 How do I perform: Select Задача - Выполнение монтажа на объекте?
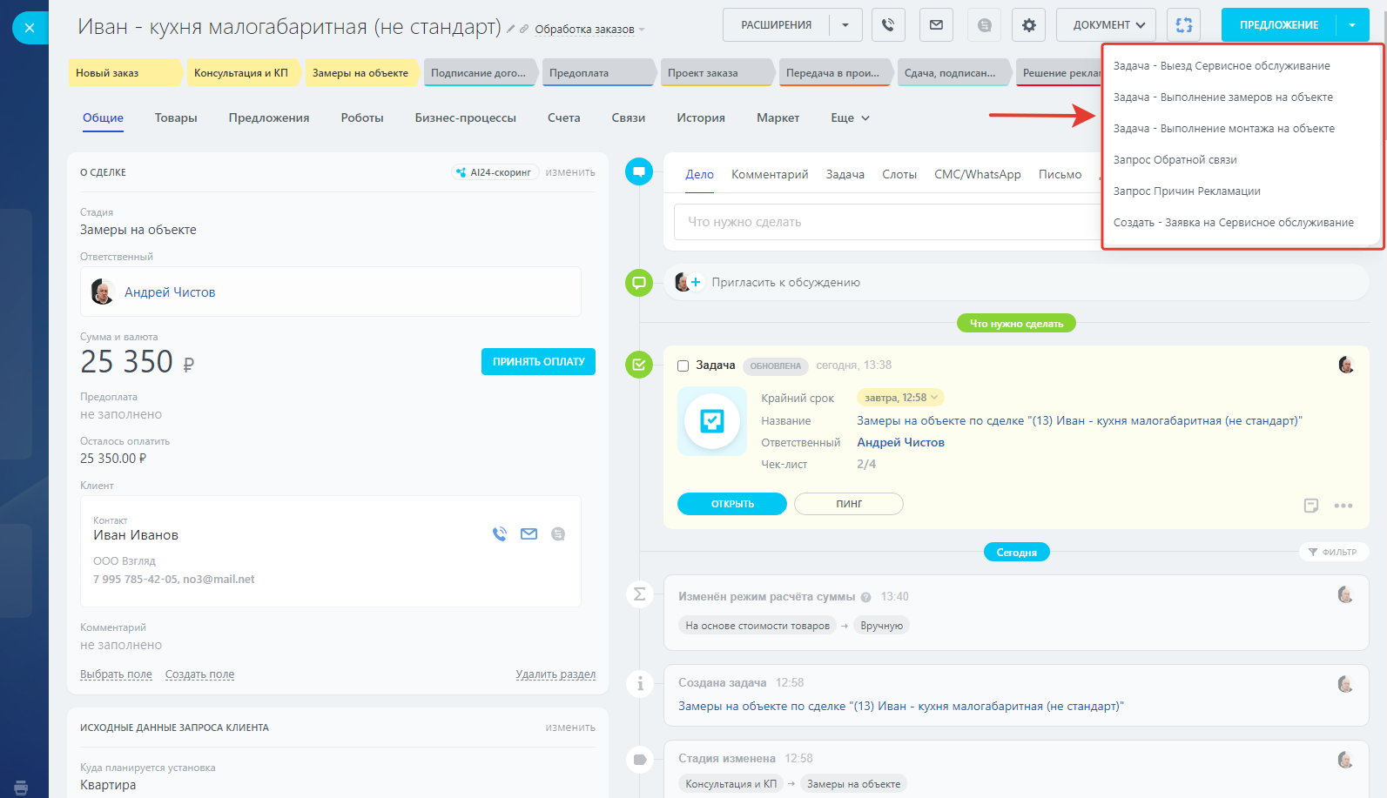(x=1223, y=129)
